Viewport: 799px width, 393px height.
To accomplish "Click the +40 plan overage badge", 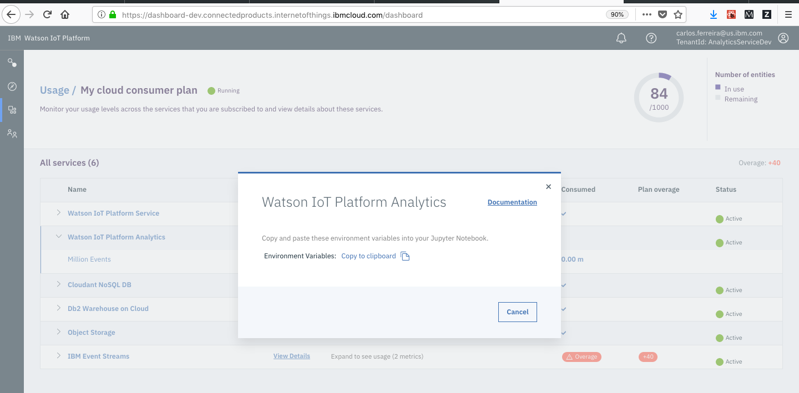I will click(x=648, y=357).
